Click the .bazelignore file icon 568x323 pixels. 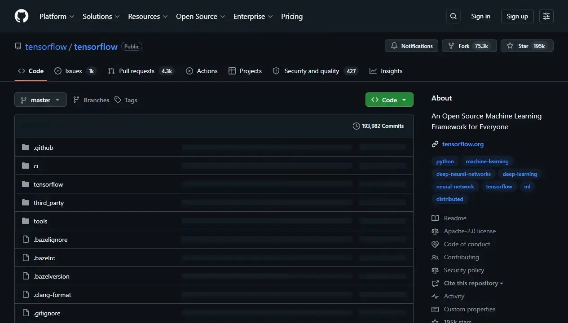(x=26, y=240)
